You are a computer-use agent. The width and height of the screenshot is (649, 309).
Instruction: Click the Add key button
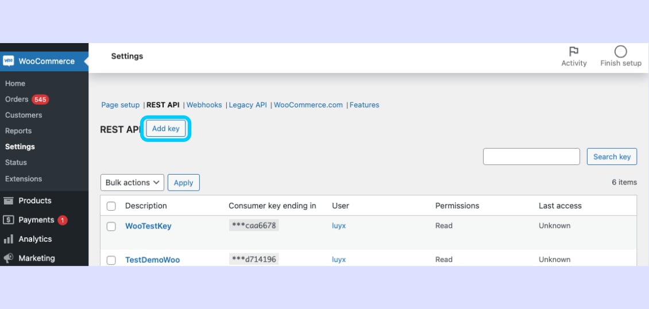[x=165, y=129]
